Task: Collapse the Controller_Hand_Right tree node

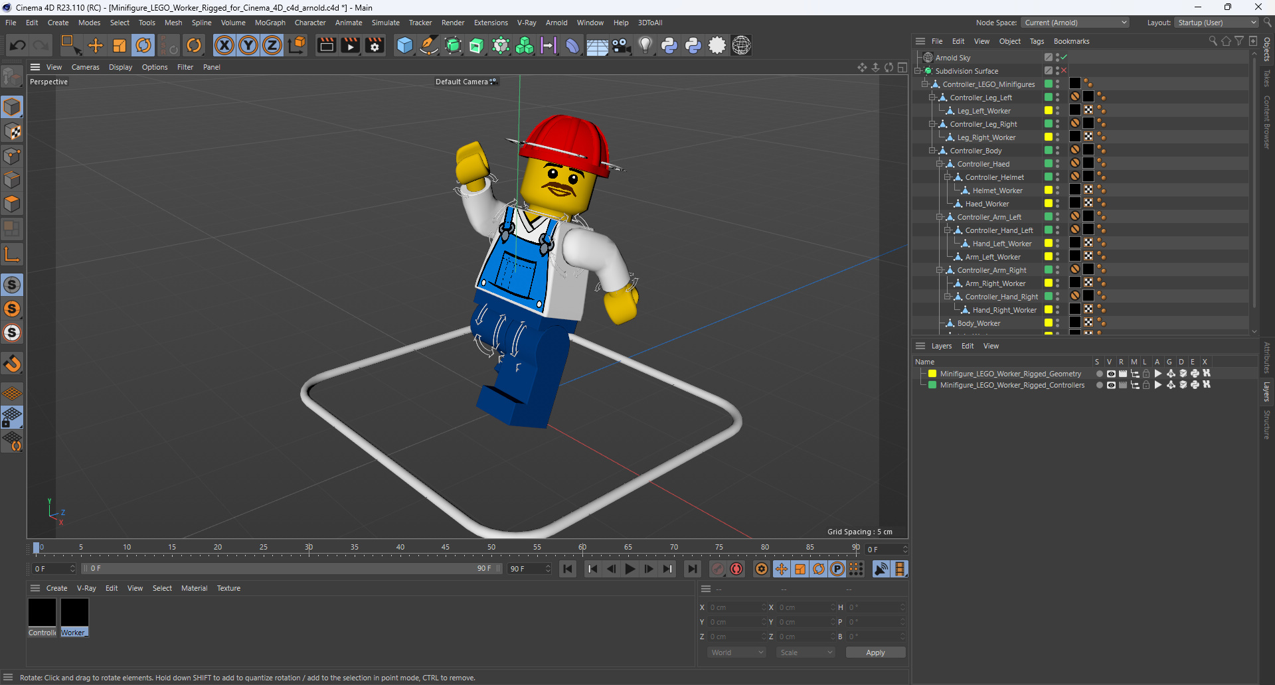Action: (x=948, y=297)
